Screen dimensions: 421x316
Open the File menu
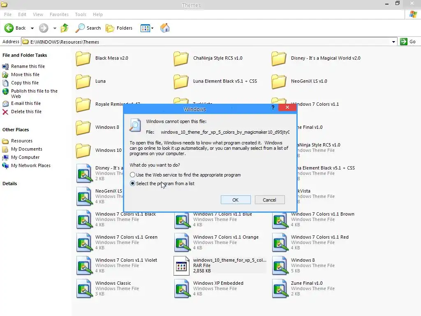[x=8, y=14]
